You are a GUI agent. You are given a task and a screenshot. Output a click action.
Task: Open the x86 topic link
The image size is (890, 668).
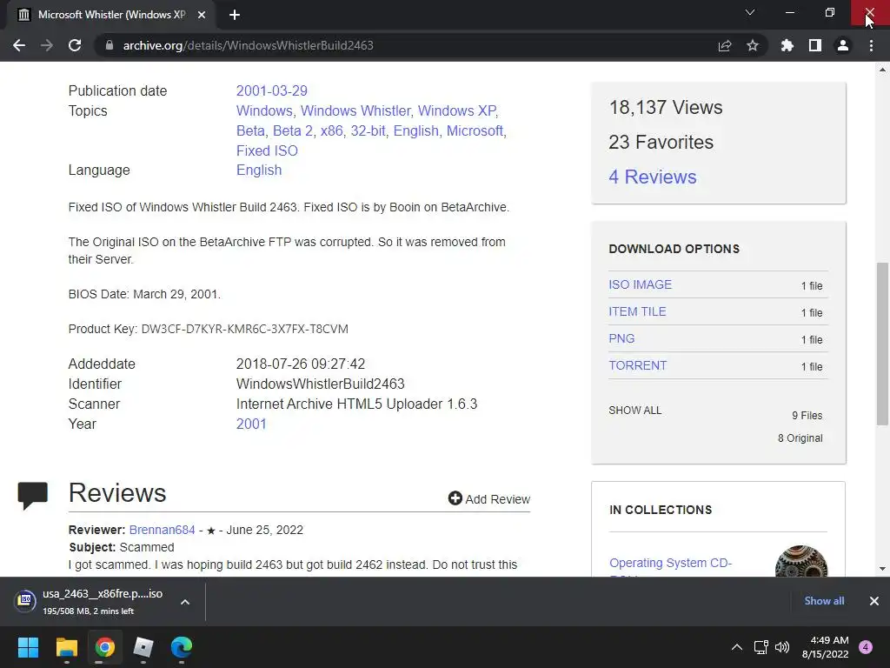331,130
